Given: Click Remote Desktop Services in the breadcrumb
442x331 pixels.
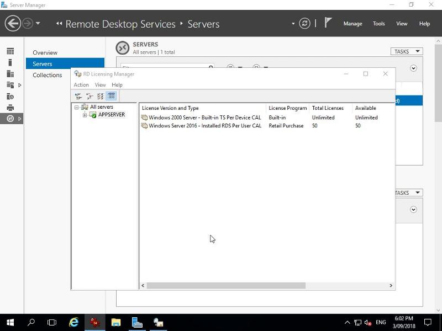Looking at the screenshot, I should pyautogui.click(x=120, y=24).
